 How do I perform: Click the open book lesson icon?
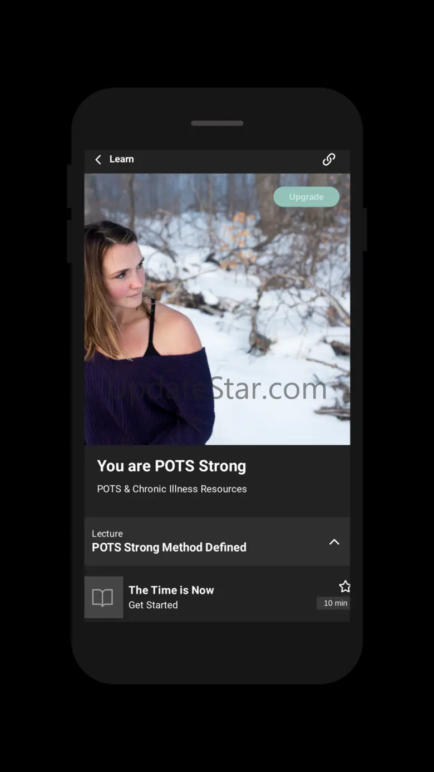tap(103, 597)
